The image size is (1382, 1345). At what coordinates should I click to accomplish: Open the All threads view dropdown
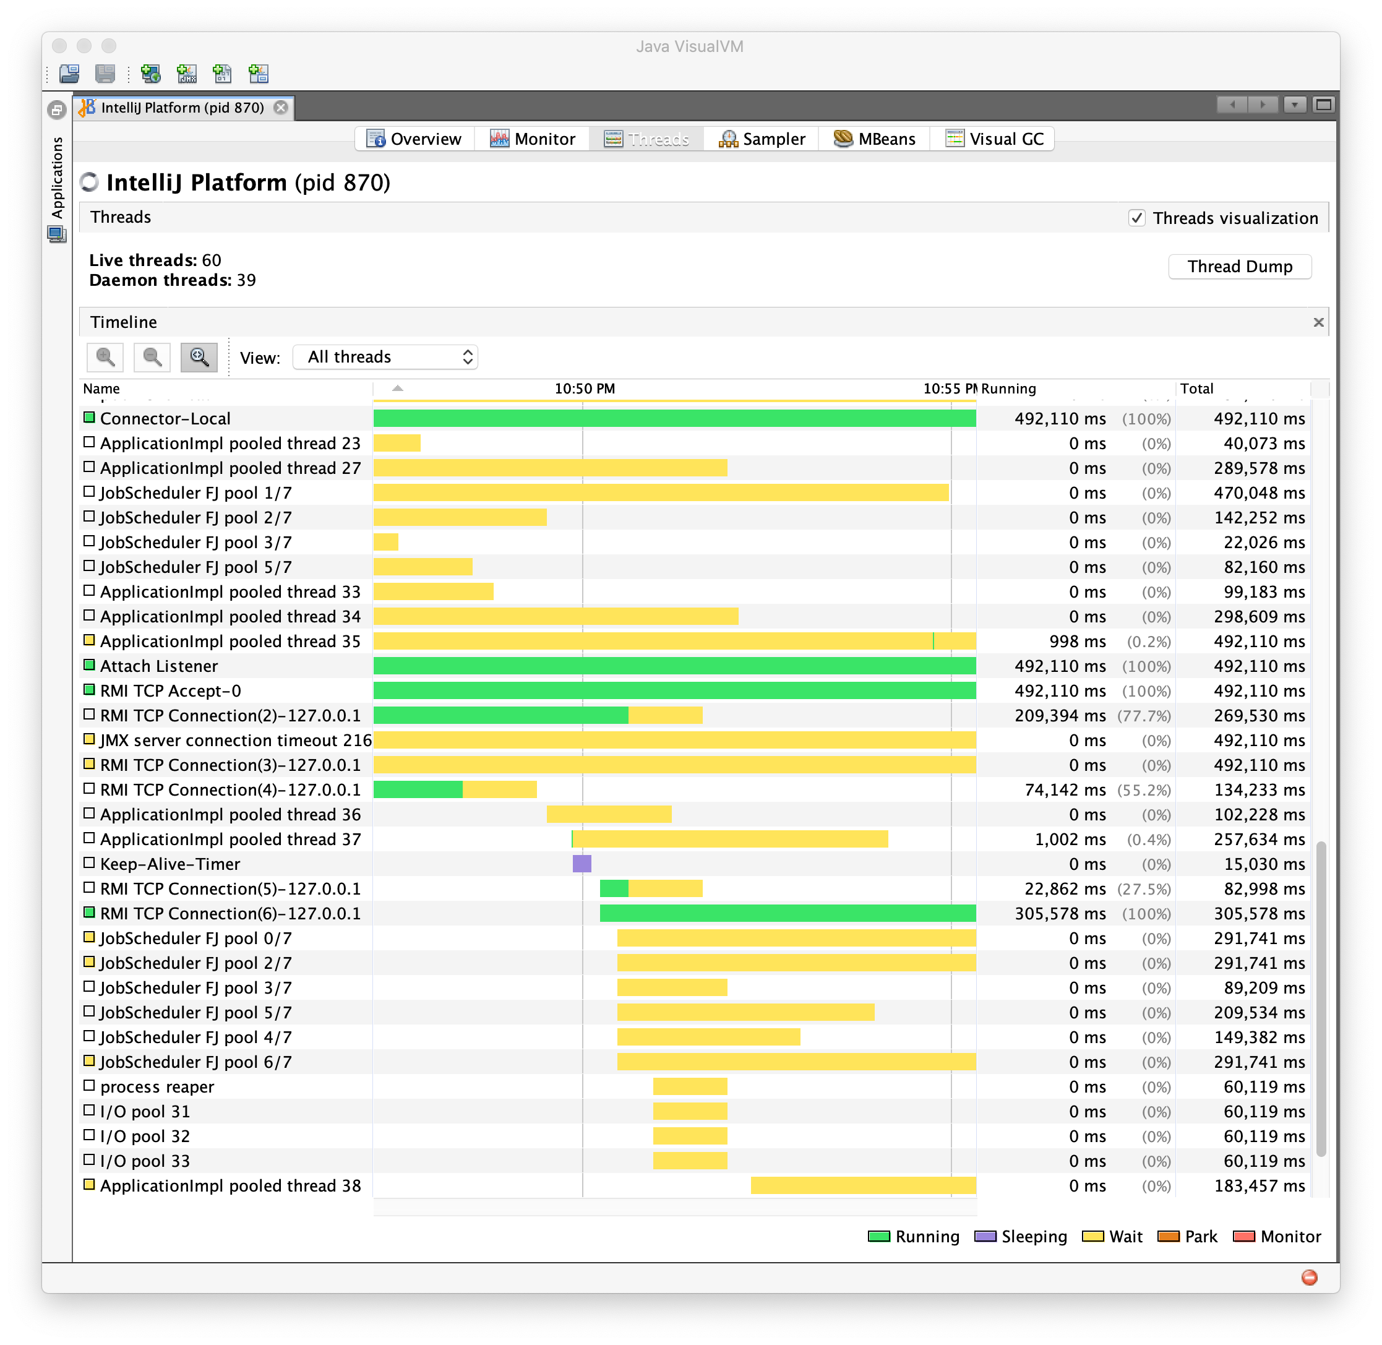point(385,357)
